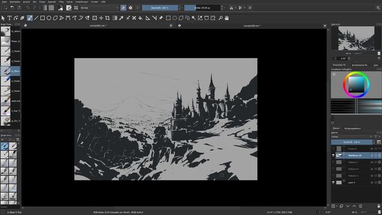382x215 pixels.
Task: Open foreground/background color selector
Action: click(x=60, y=8)
